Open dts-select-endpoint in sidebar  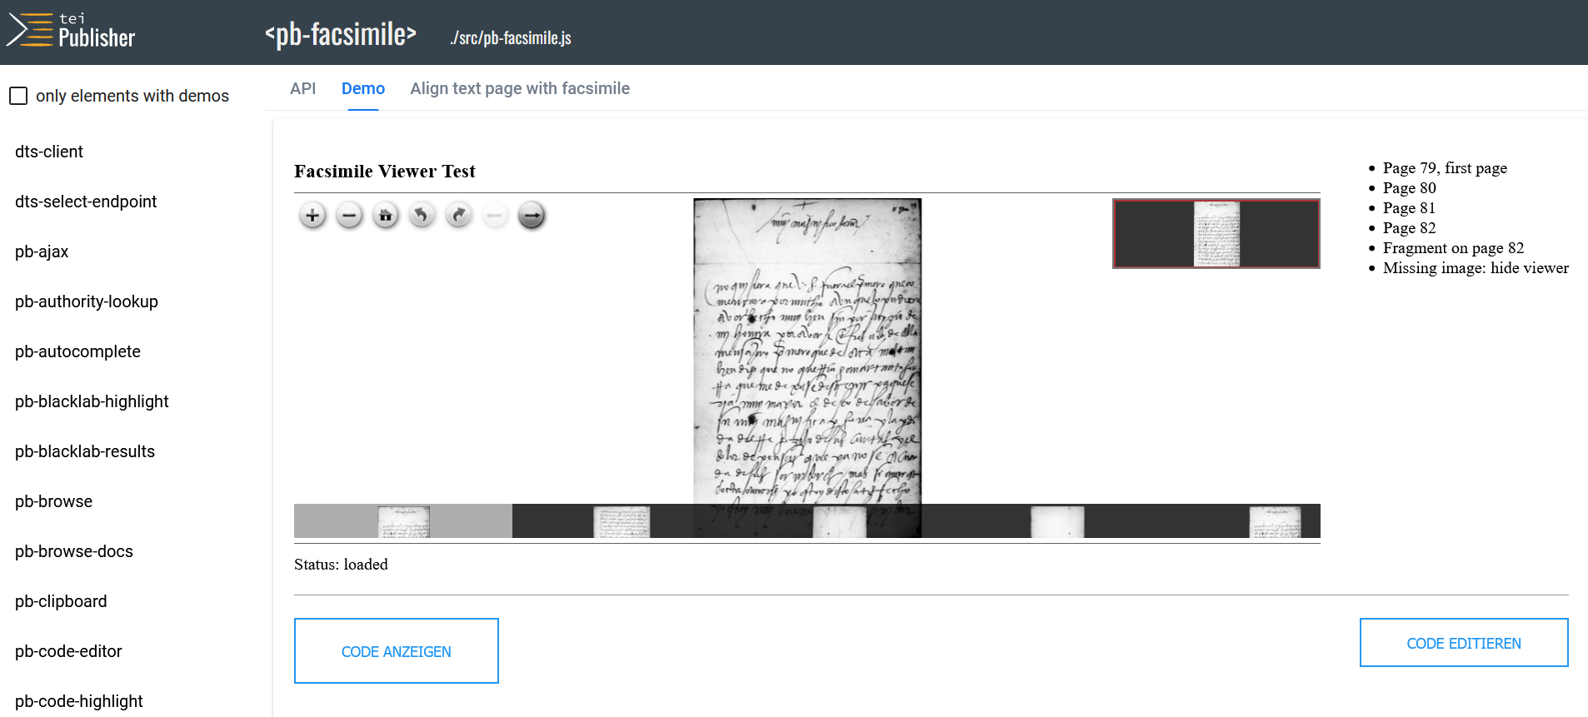coord(86,202)
